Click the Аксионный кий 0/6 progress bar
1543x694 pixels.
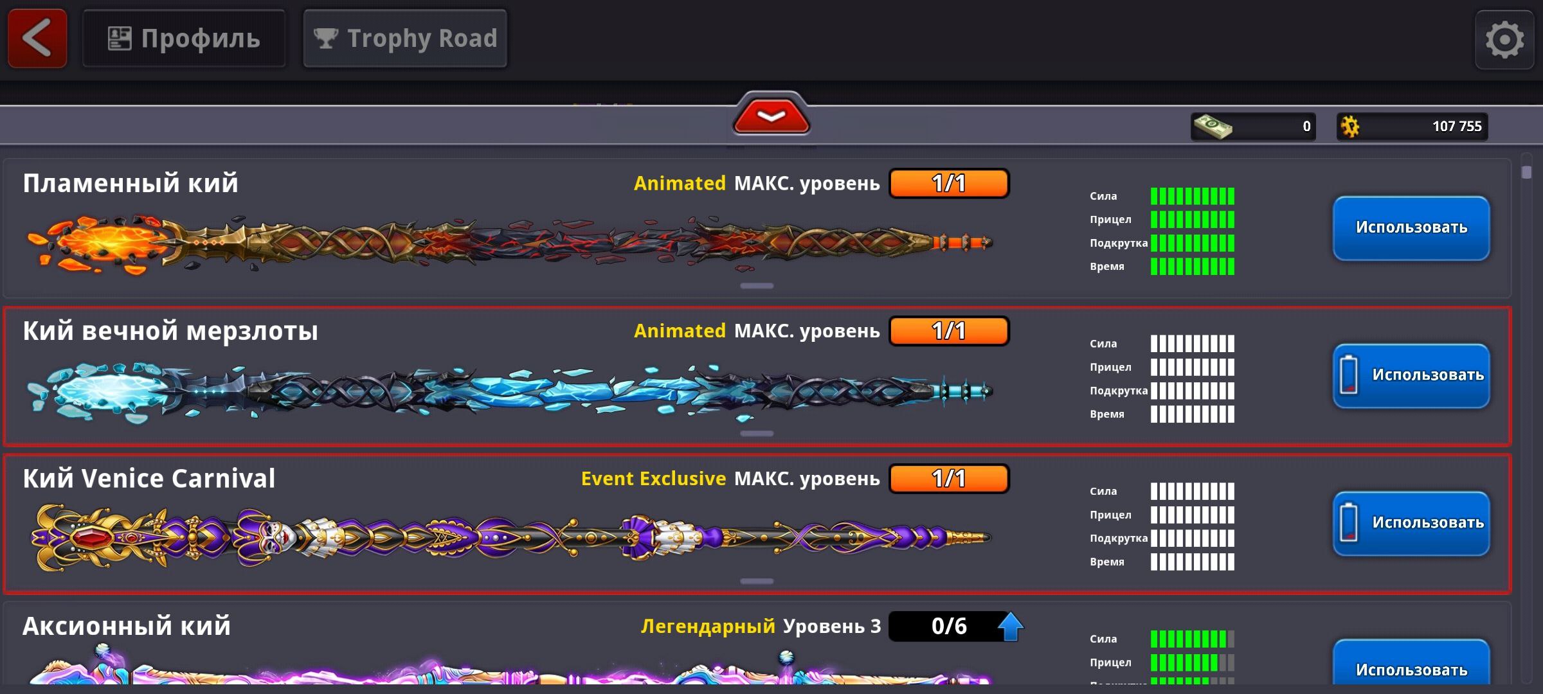tap(949, 627)
